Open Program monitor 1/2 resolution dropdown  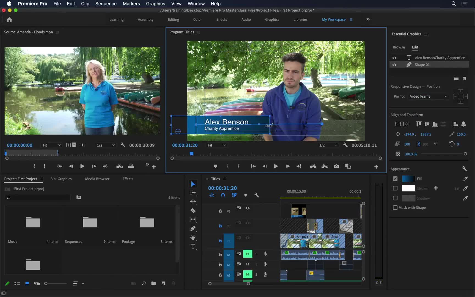pyautogui.click(x=328, y=145)
